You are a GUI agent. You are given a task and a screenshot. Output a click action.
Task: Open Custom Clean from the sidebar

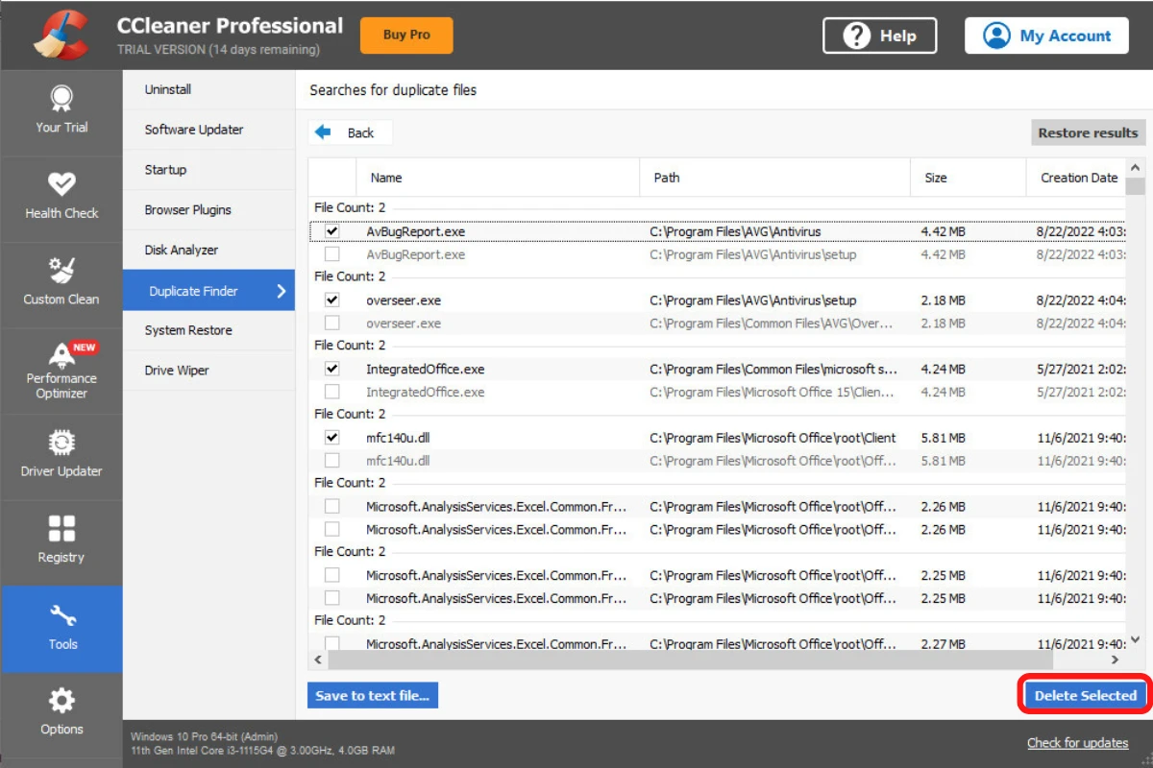(x=61, y=284)
